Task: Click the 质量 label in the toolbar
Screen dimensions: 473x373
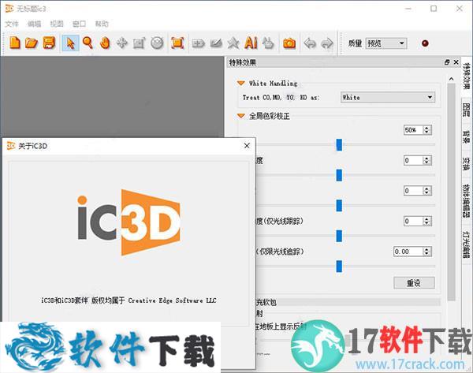Action: click(x=355, y=43)
